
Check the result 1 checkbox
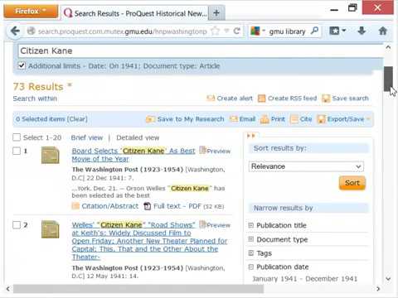pos(17,151)
